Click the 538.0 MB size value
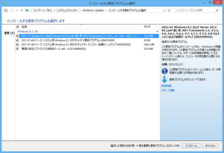Viewport: 224px width, 153px height. [149, 44]
